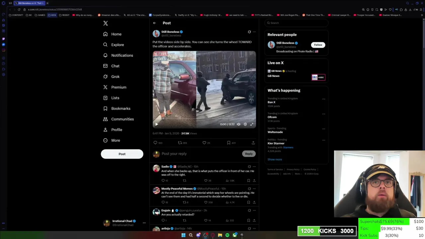Viewport: 425px width, 239px height.
Task: Click Grok icon on Enguin's reply
Action: click(x=249, y=210)
